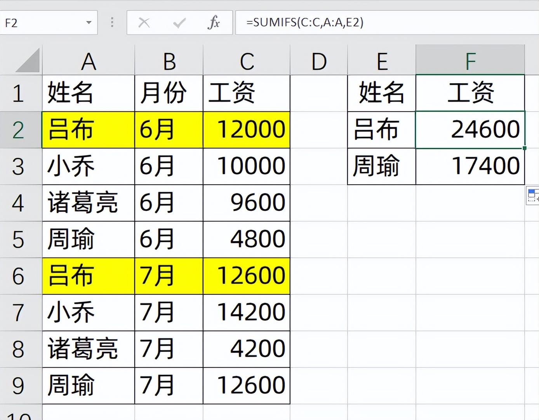Click the fill handle of cell F2
The width and height of the screenshot is (539, 420).
coord(525,148)
